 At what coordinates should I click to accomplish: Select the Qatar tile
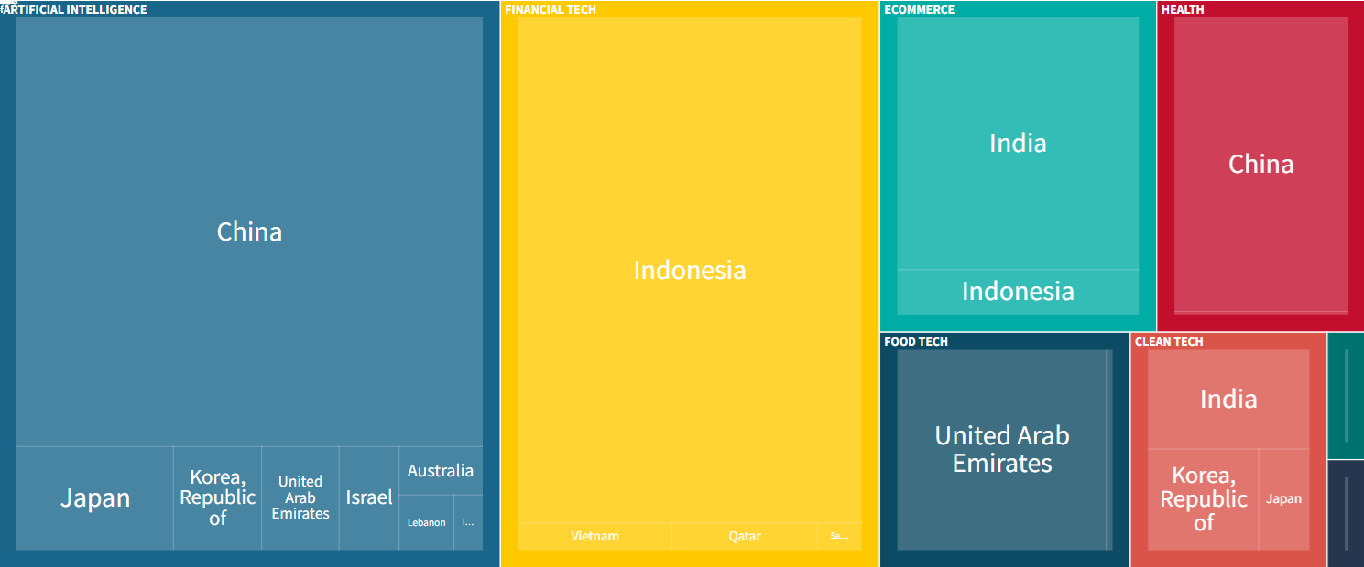point(745,536)
